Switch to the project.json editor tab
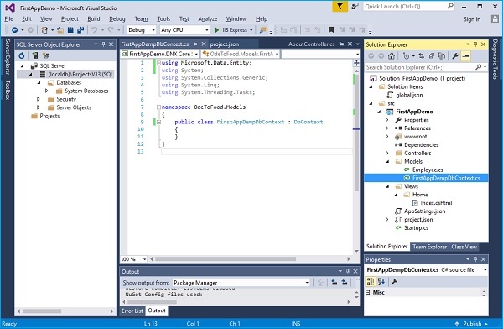The image size is (503, 329). pyautogui.click(x=225, y=44)
